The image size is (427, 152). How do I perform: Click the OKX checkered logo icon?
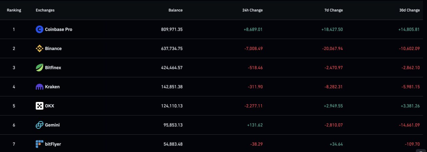(39, 106)
